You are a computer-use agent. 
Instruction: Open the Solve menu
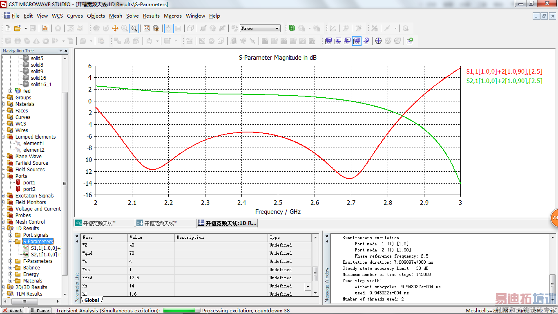pyautogui.click(x=132, y=16)
